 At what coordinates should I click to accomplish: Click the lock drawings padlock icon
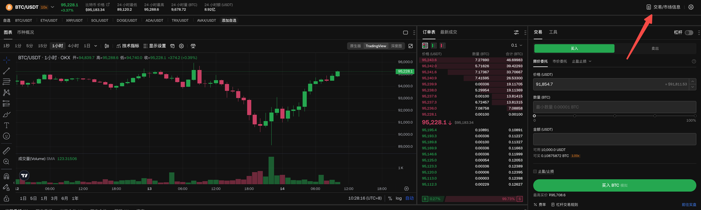(x=7, y=198)
